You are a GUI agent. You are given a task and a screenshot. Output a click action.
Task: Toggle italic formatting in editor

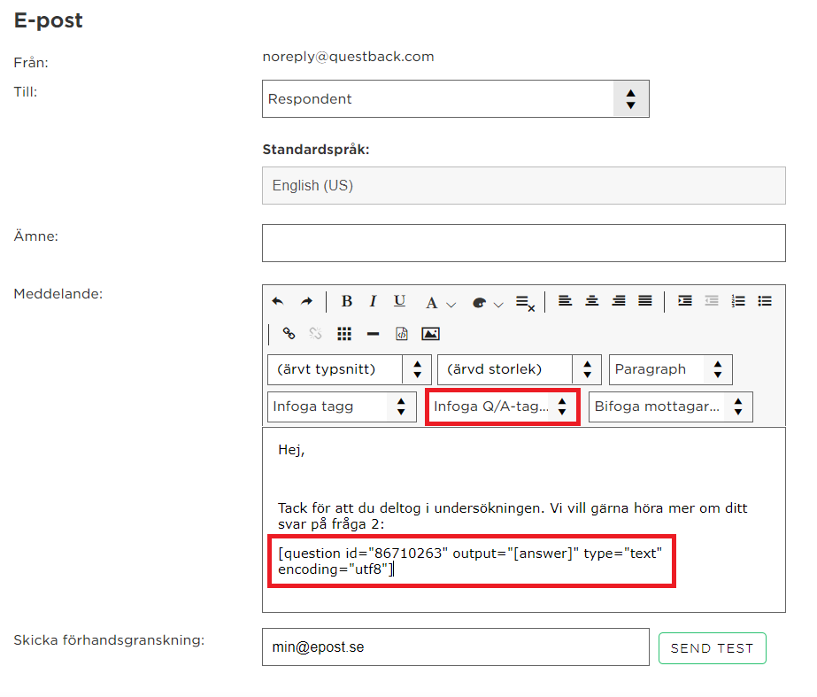click(x=373, y=301)
